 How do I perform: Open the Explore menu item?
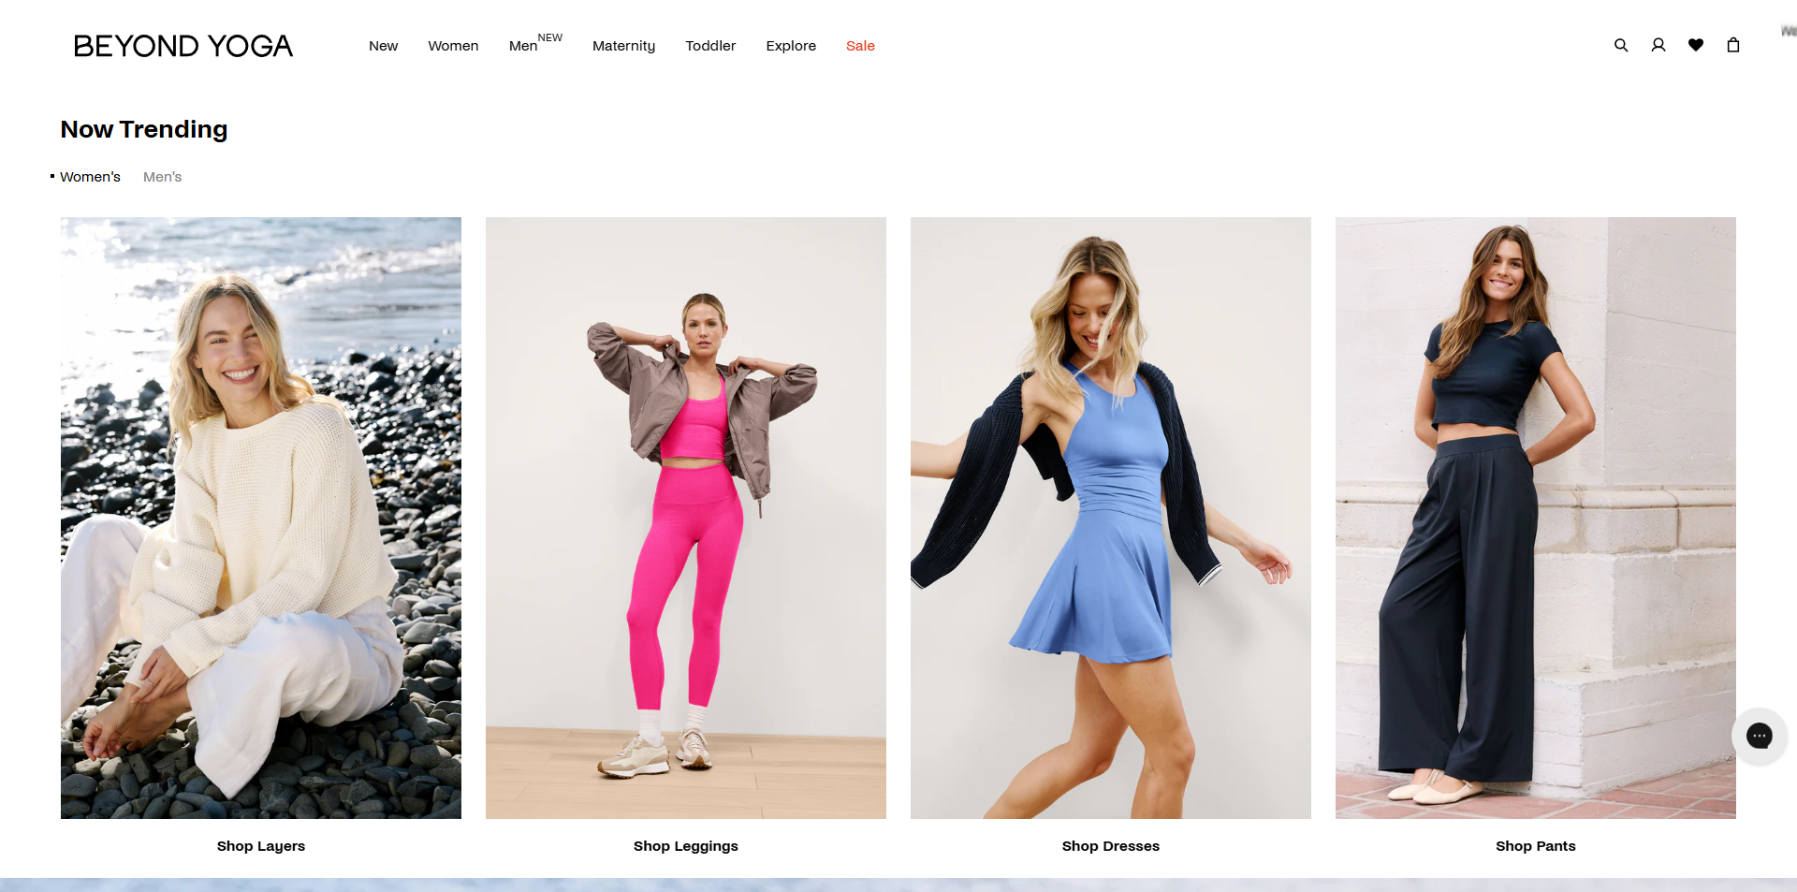click(x=791, y=46)
